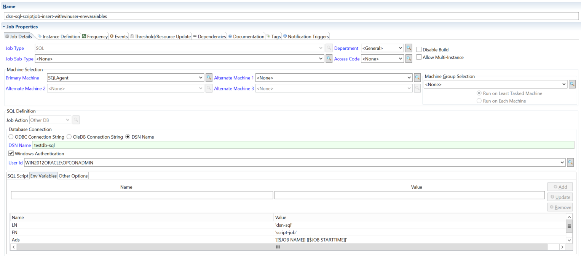Click the Job Type label link
The width and height of the screenshot is (581, 256).
point(14,48)
